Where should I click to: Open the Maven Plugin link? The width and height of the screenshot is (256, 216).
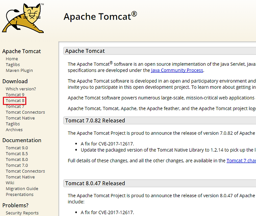point(19,70)
